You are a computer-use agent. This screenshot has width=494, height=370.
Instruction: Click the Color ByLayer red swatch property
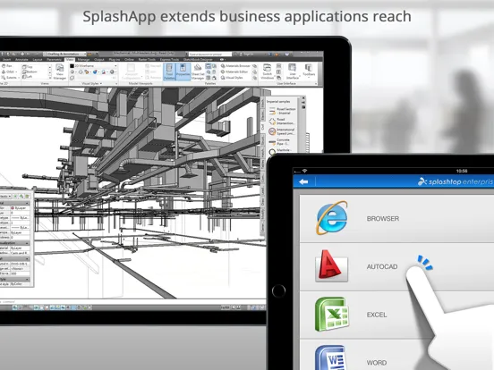[x=13, y=208]
